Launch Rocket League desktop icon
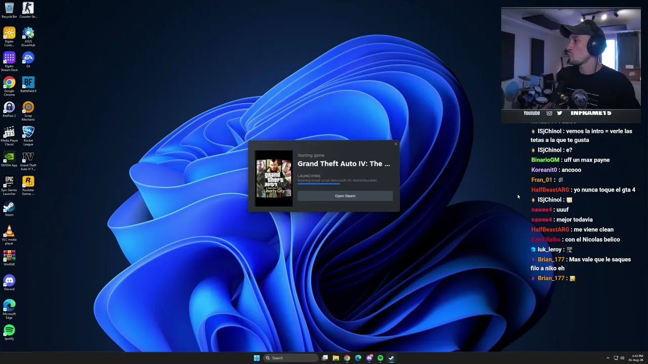The height and width of the screenshot is (364, 648). pyautogui.click(x=28, y=136)
